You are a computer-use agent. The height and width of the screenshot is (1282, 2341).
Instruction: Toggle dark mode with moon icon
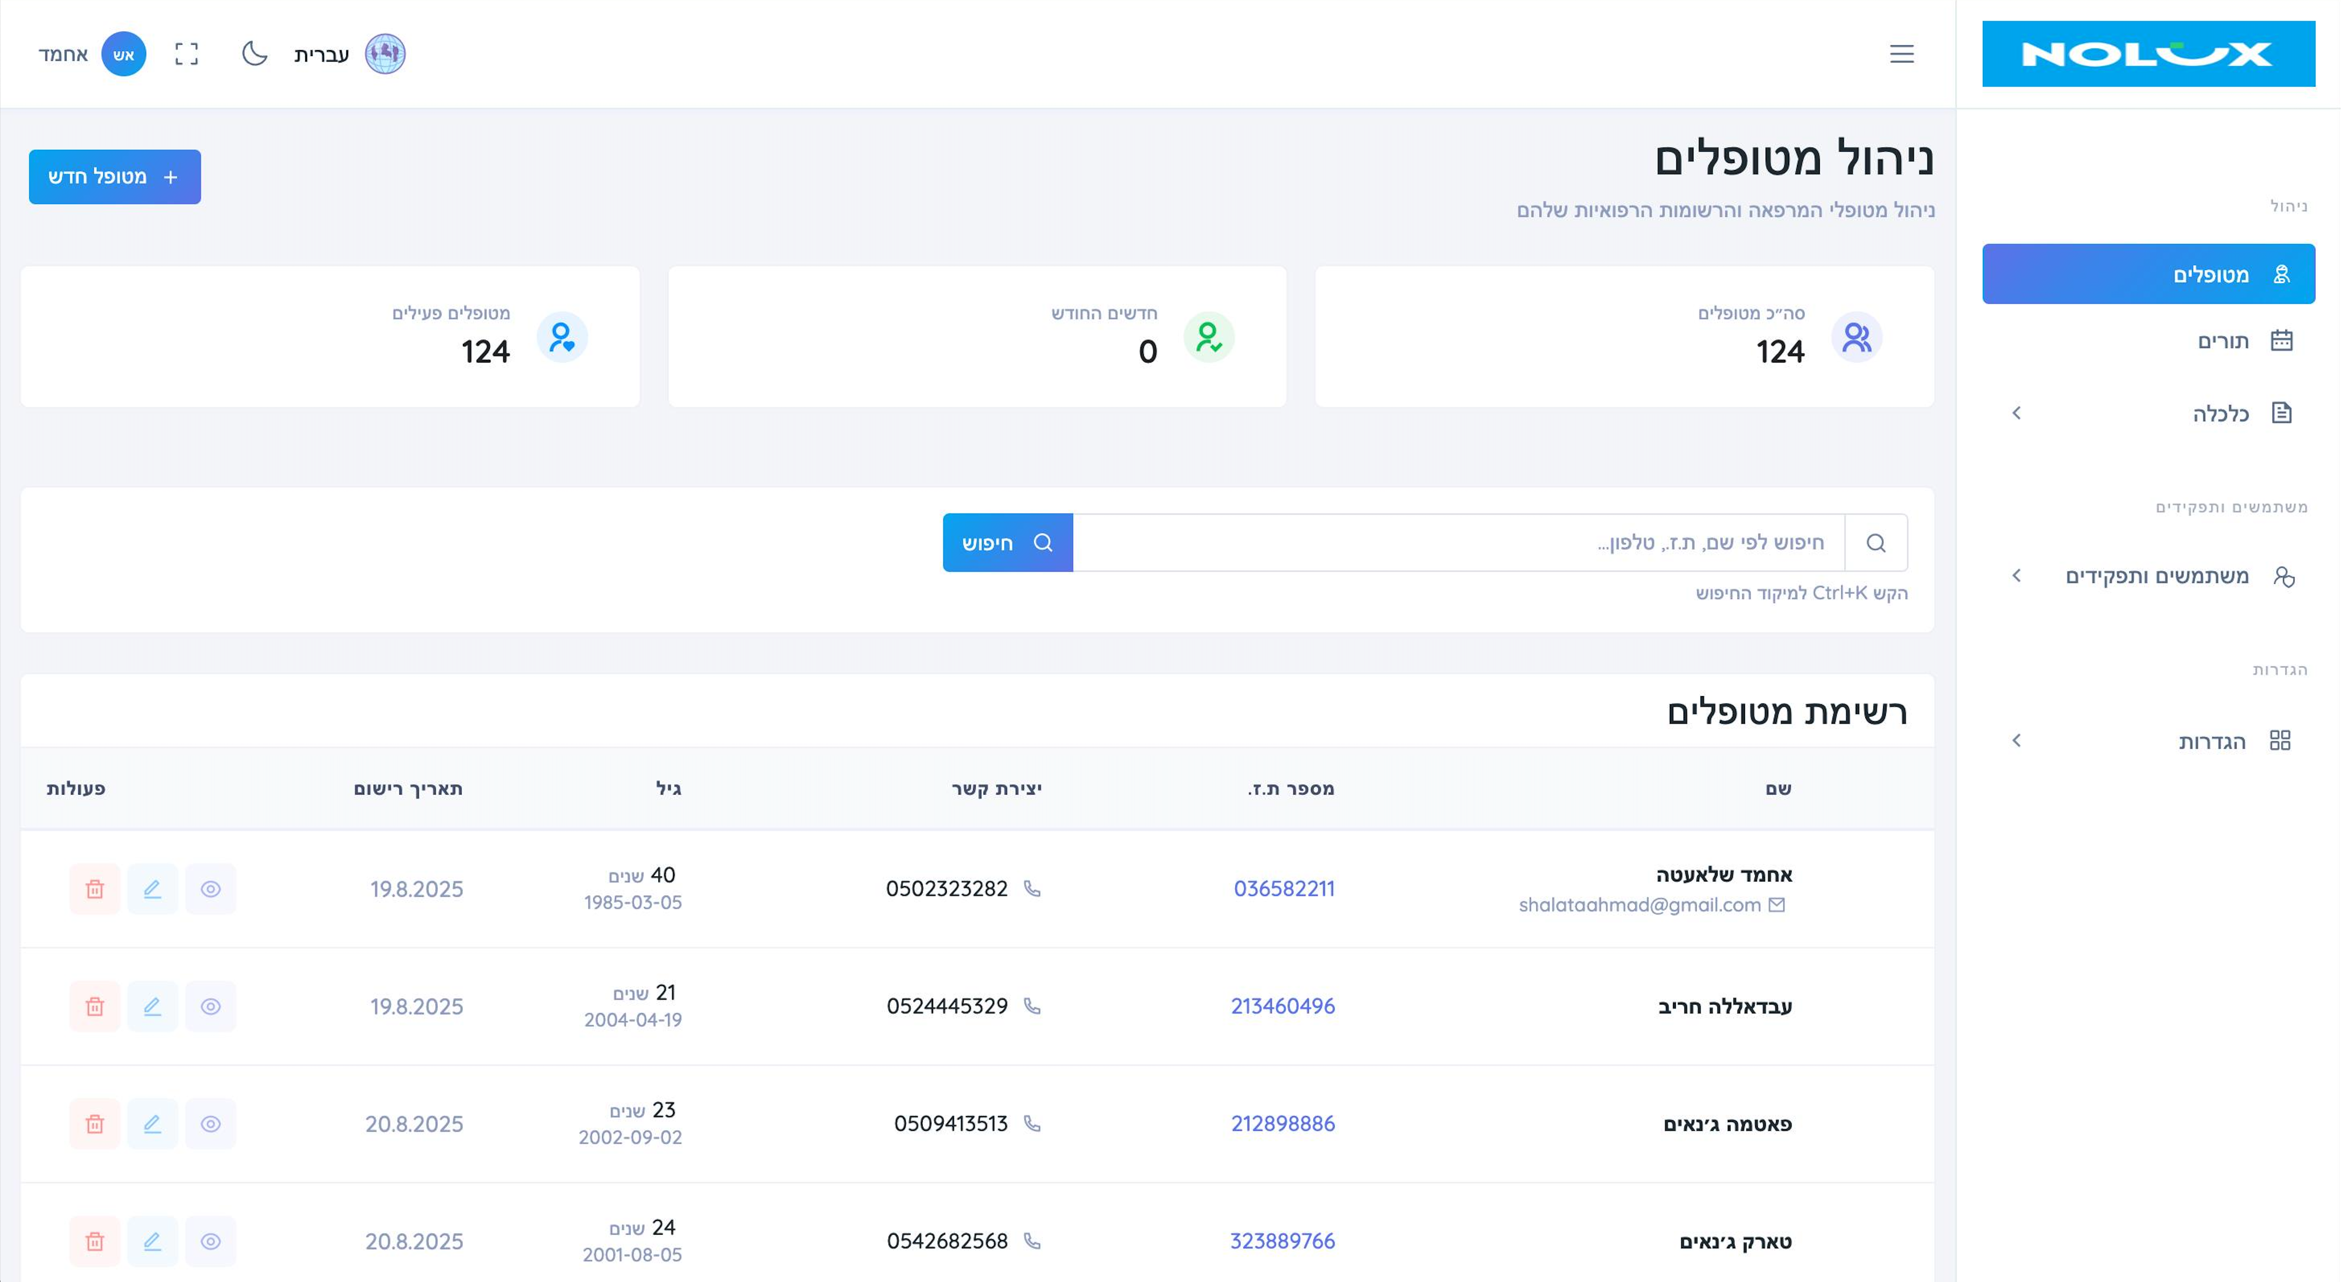[x=254, y=54]
